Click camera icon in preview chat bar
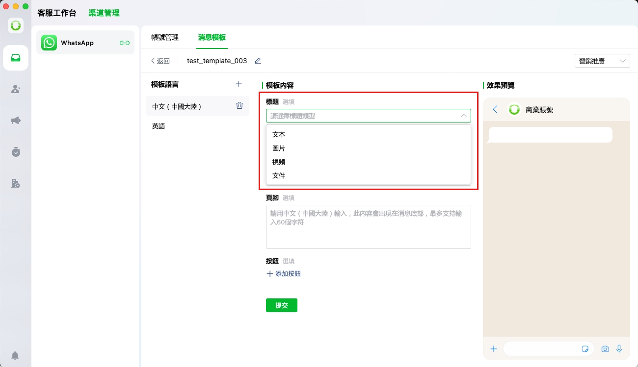The width and height of the screenshot is (638, 367). tap(605, 349)
